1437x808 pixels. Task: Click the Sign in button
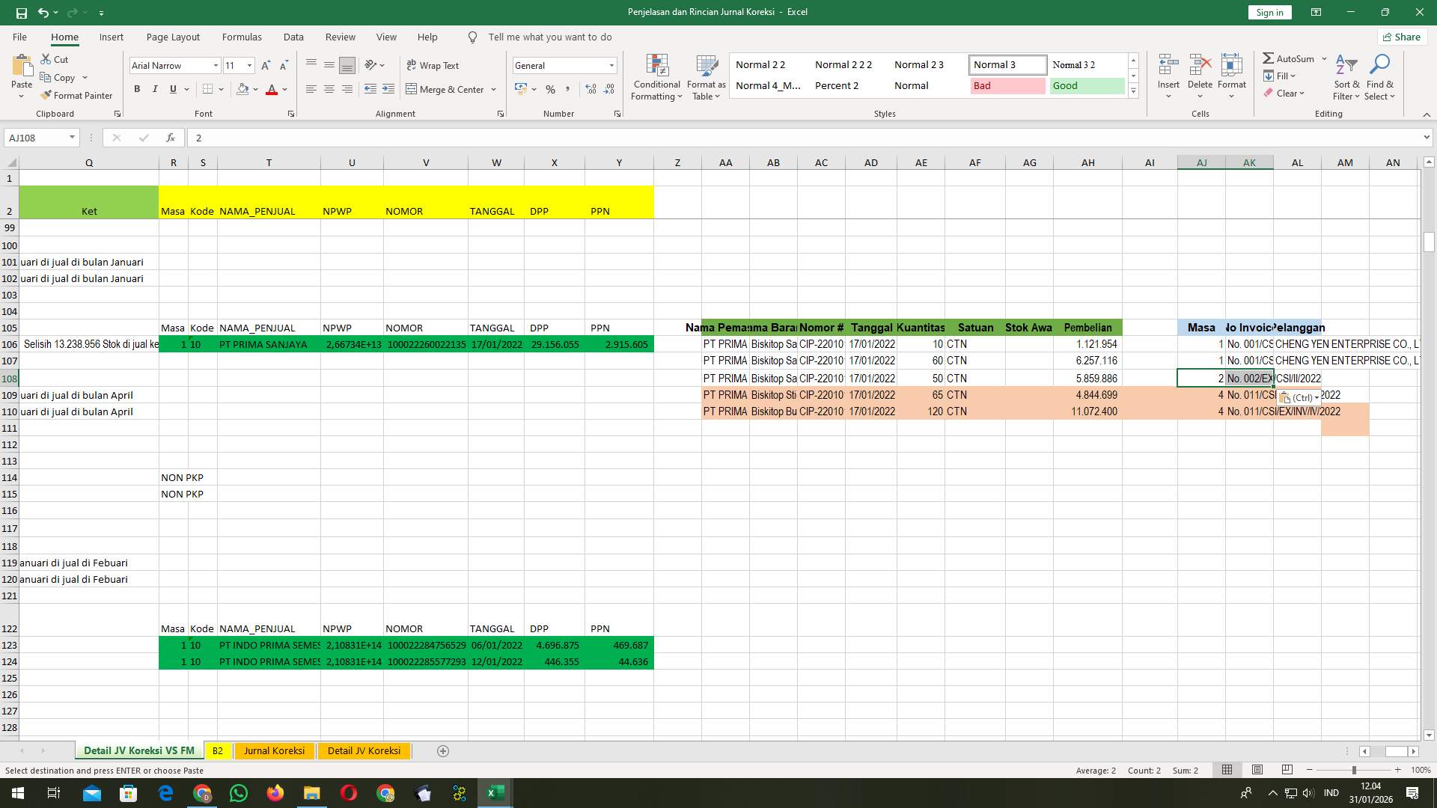(1269, 12)
